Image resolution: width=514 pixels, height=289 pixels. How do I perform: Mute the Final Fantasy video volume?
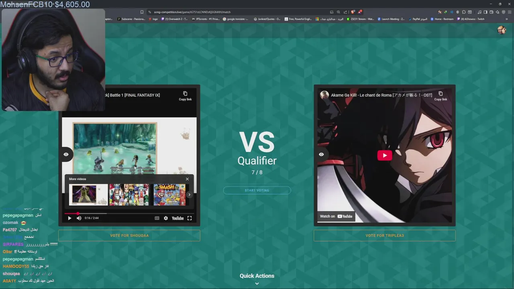[x=79, y=218]
